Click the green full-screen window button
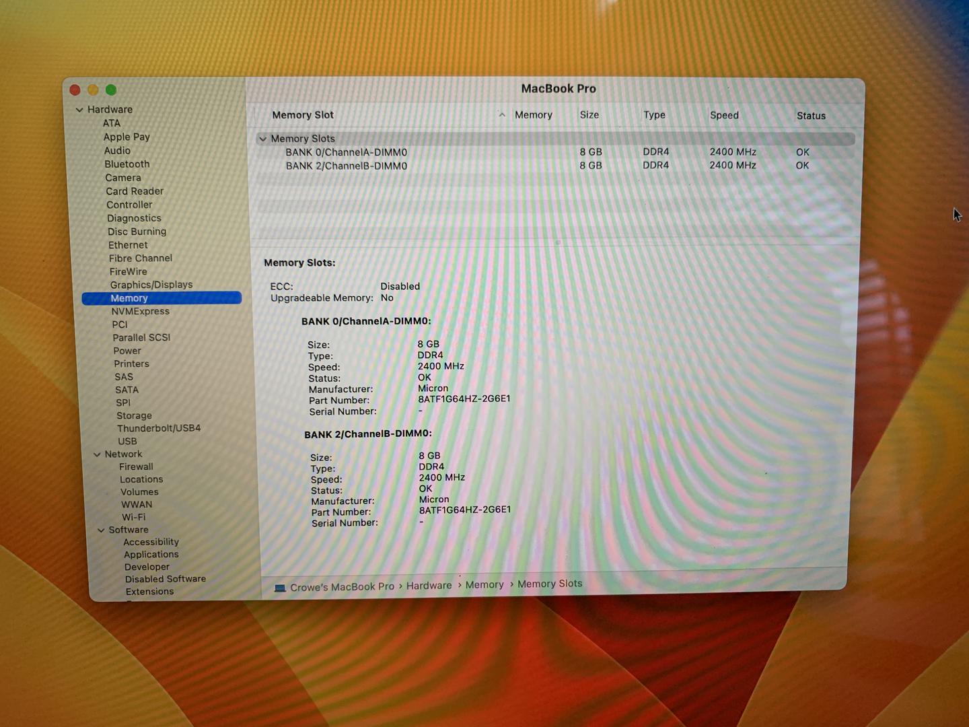The width and height of the screenshot is (969, 727). [111, 90]
